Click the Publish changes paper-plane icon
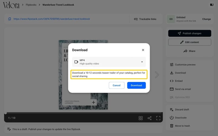Screen dimensions: 218x136 click(179, 33)
